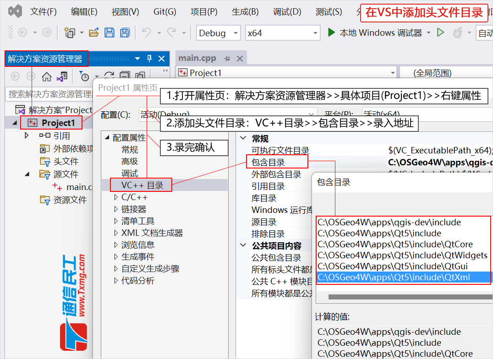
Task: Collapse the 源文件 source files folder
Action: [27, 174]
